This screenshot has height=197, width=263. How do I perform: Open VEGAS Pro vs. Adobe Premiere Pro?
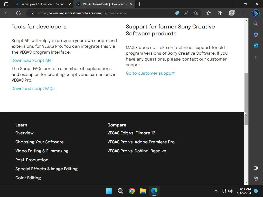(141, 142)
